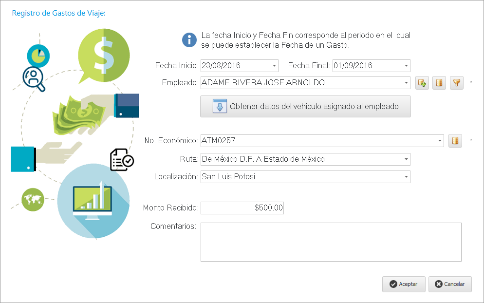The image size is (484, 303).
Task: Expand the No. Económico dropdown
Action: 440,141
